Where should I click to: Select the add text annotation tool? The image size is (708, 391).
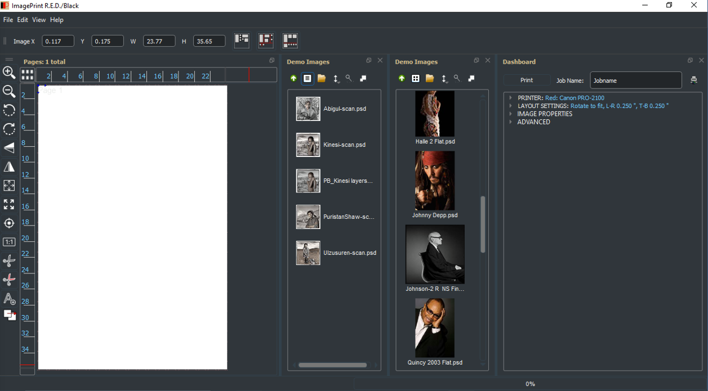9,298
